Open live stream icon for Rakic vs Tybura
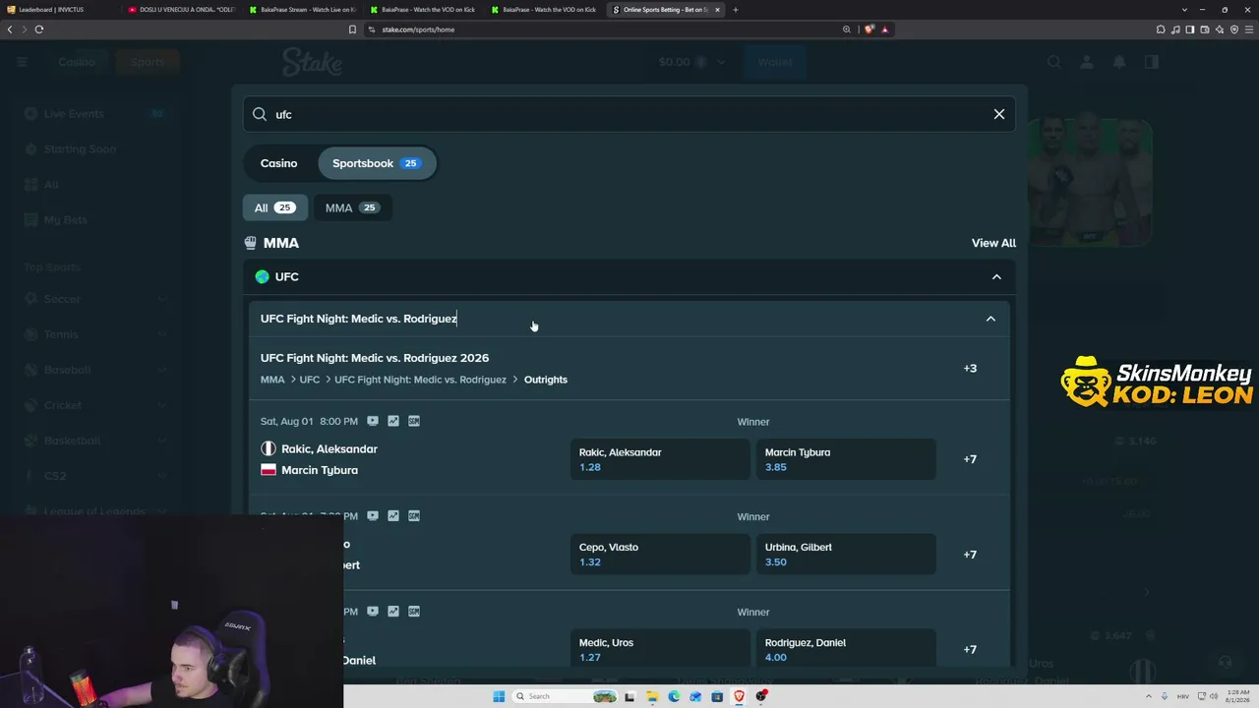 tap(373, 421)
